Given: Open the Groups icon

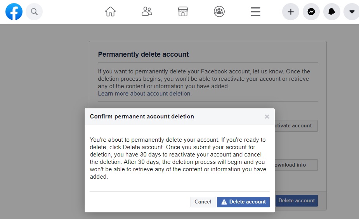Looking at the screenshot, I should pos(219,11).
